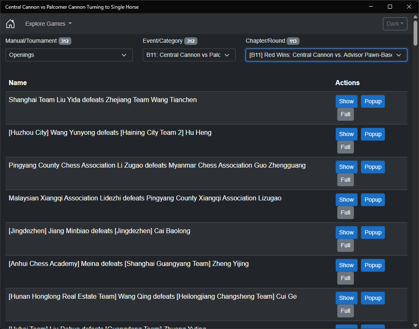
Task: Open Full view for Jiang Minbiao game
Action: click(345, 245)
